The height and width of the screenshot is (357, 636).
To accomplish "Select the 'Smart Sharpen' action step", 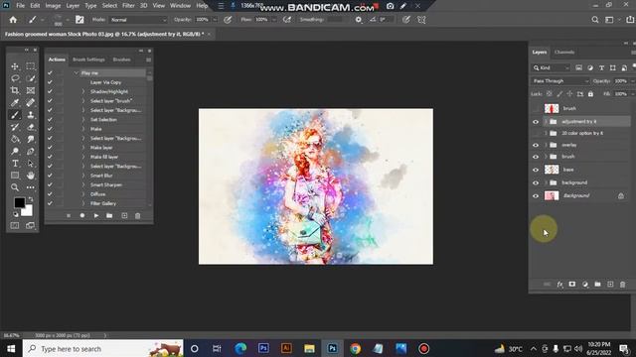I will click(106, 185).
